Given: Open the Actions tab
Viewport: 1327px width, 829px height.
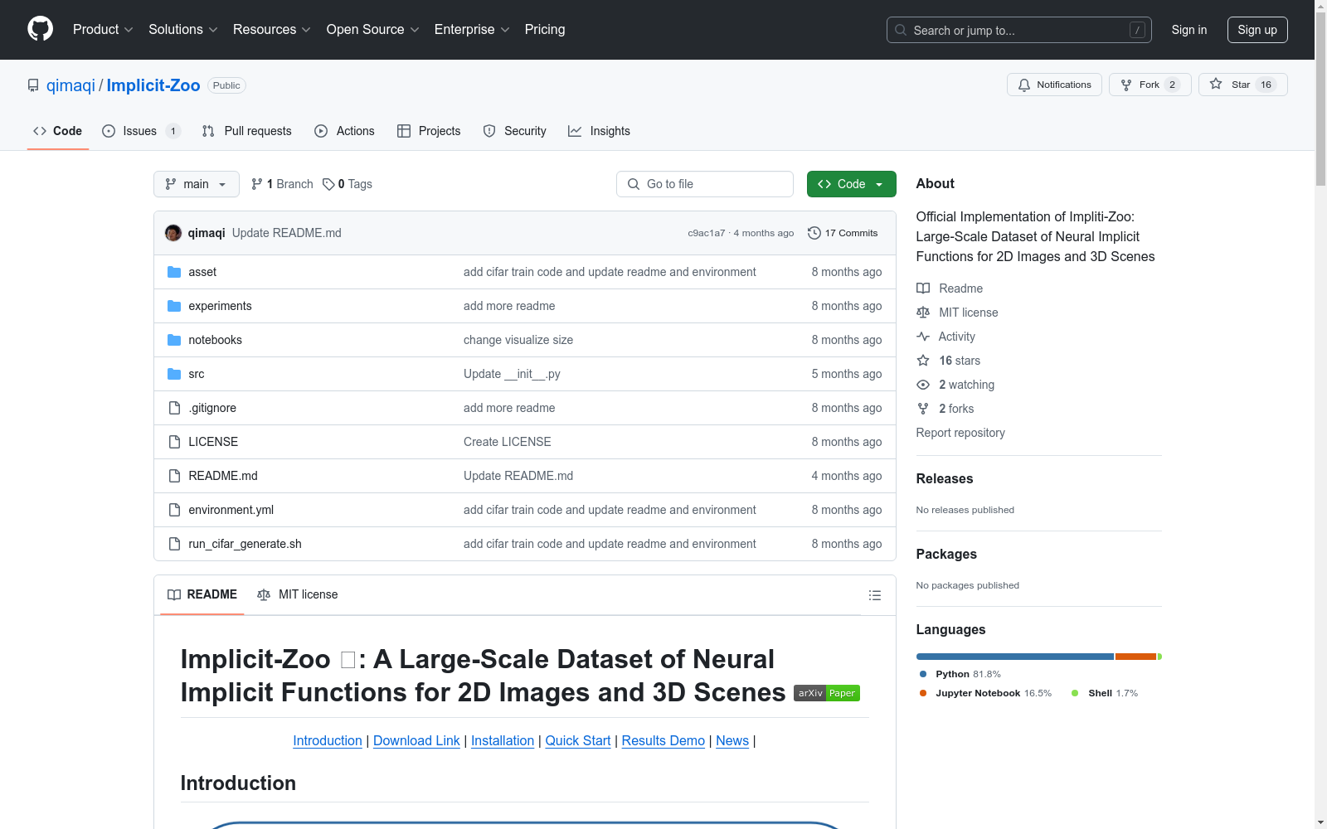Looking at the screenshot, I should click(344, 131).
